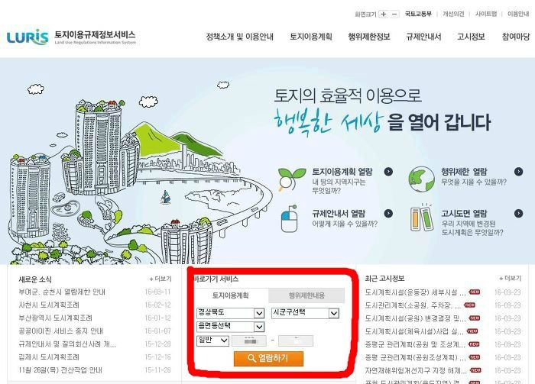The width and height of the screenshot is (535, 384).
Task: Switch to the 행위제한내용 tab
Action: tap(306, 295)
